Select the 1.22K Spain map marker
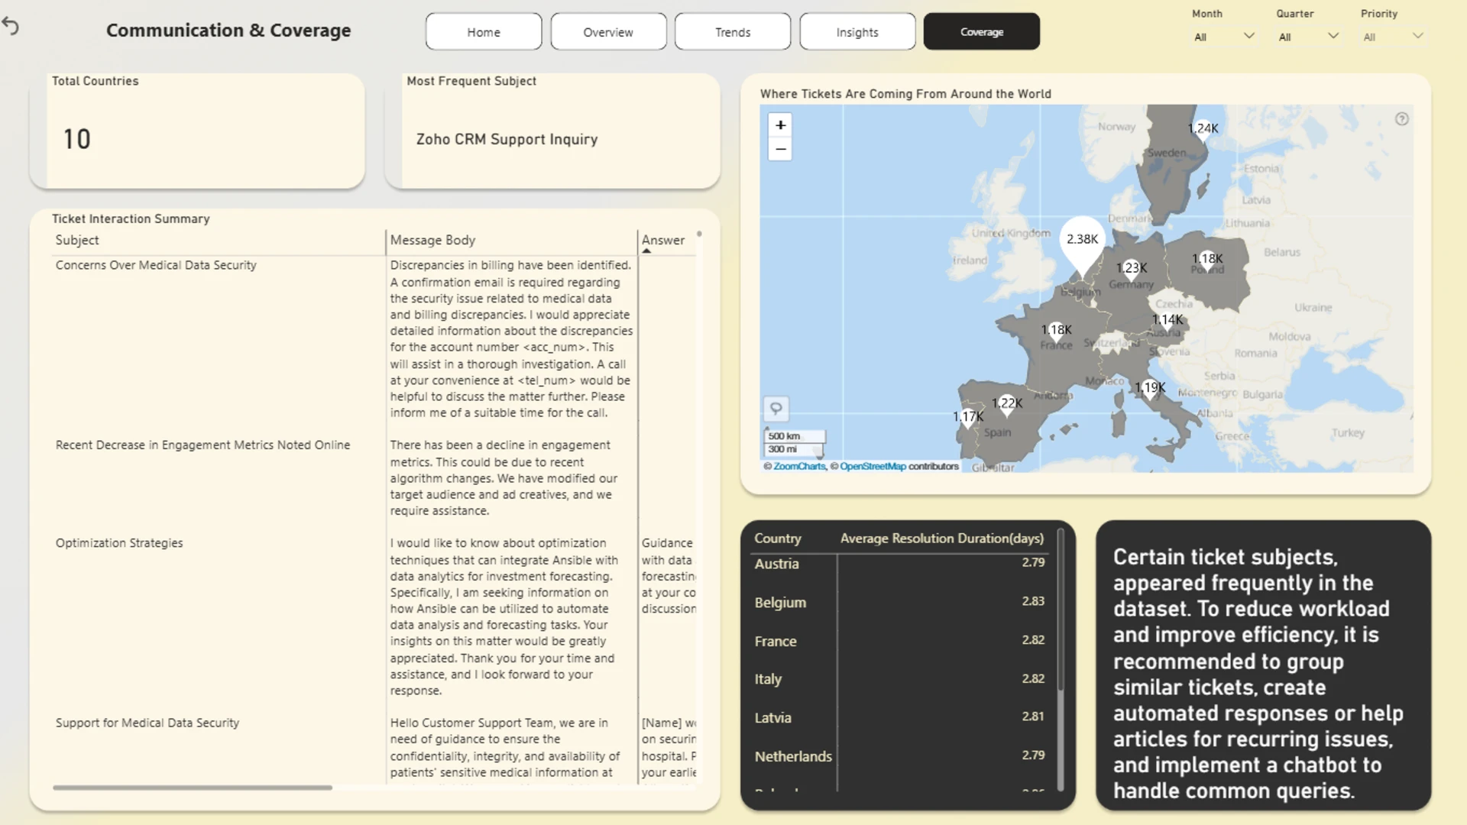1467x825 pixels. (1007, 403)
